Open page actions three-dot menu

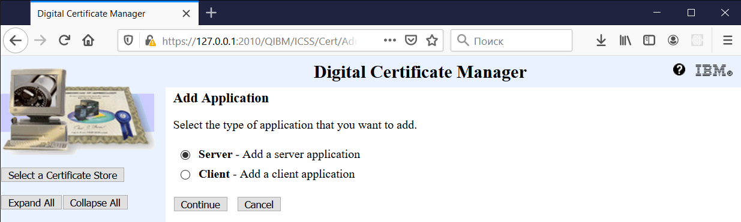pos(390,41)
